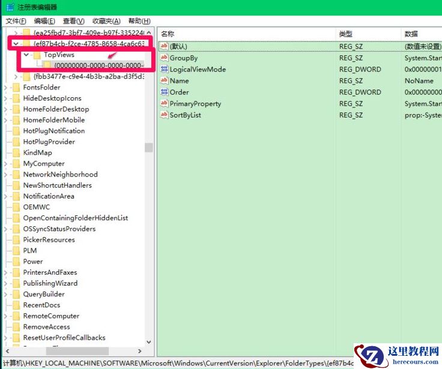Click the HotPlugProvider folder icon
442x369 pixels.
click(16, 142)
